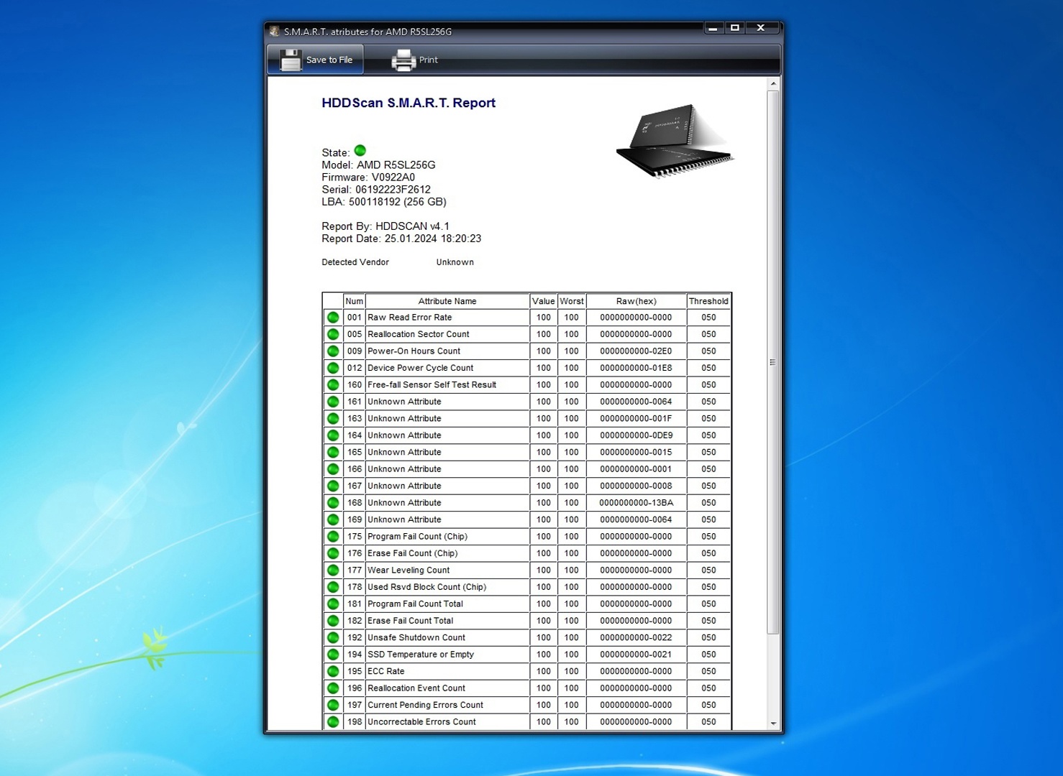Click the Model: AMD R5SL256G line
Image resolution: width=1063 pixels, height=776 pixels.
click(378, 165)
